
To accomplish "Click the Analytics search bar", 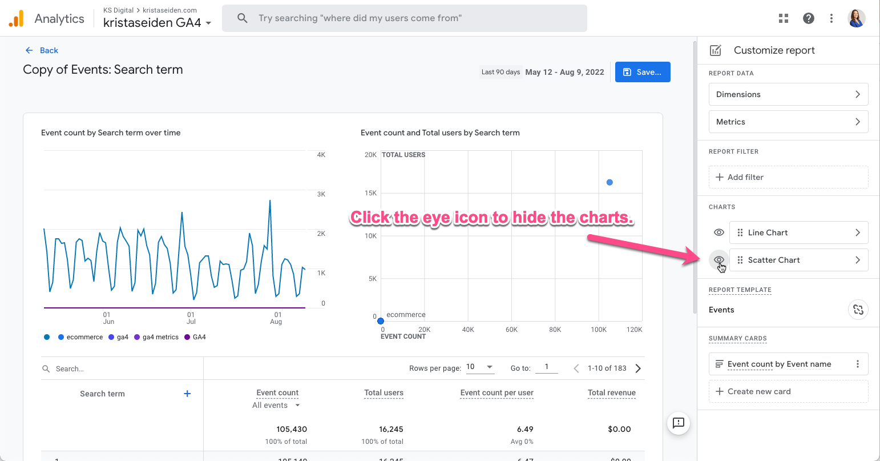I will point(404,18).
